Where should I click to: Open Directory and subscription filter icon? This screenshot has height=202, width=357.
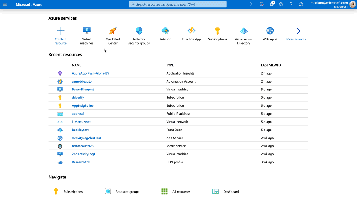pyautogui.click(x=262, y=4)
